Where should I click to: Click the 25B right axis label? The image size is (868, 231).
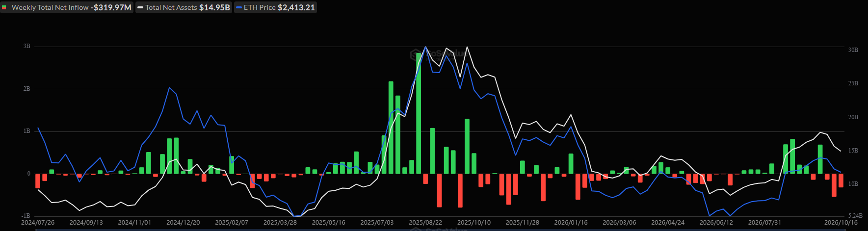[853, 83]
